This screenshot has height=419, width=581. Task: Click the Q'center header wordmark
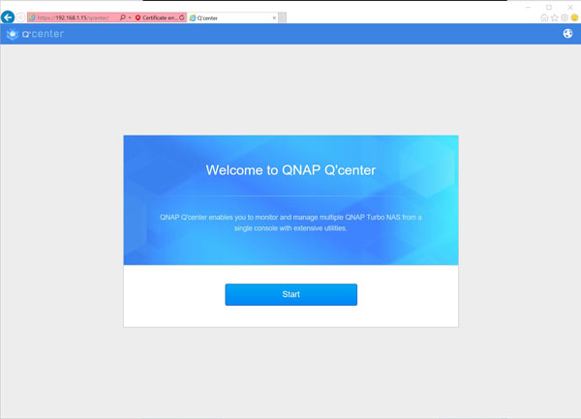pyautogui.click(x=43, y=34)
